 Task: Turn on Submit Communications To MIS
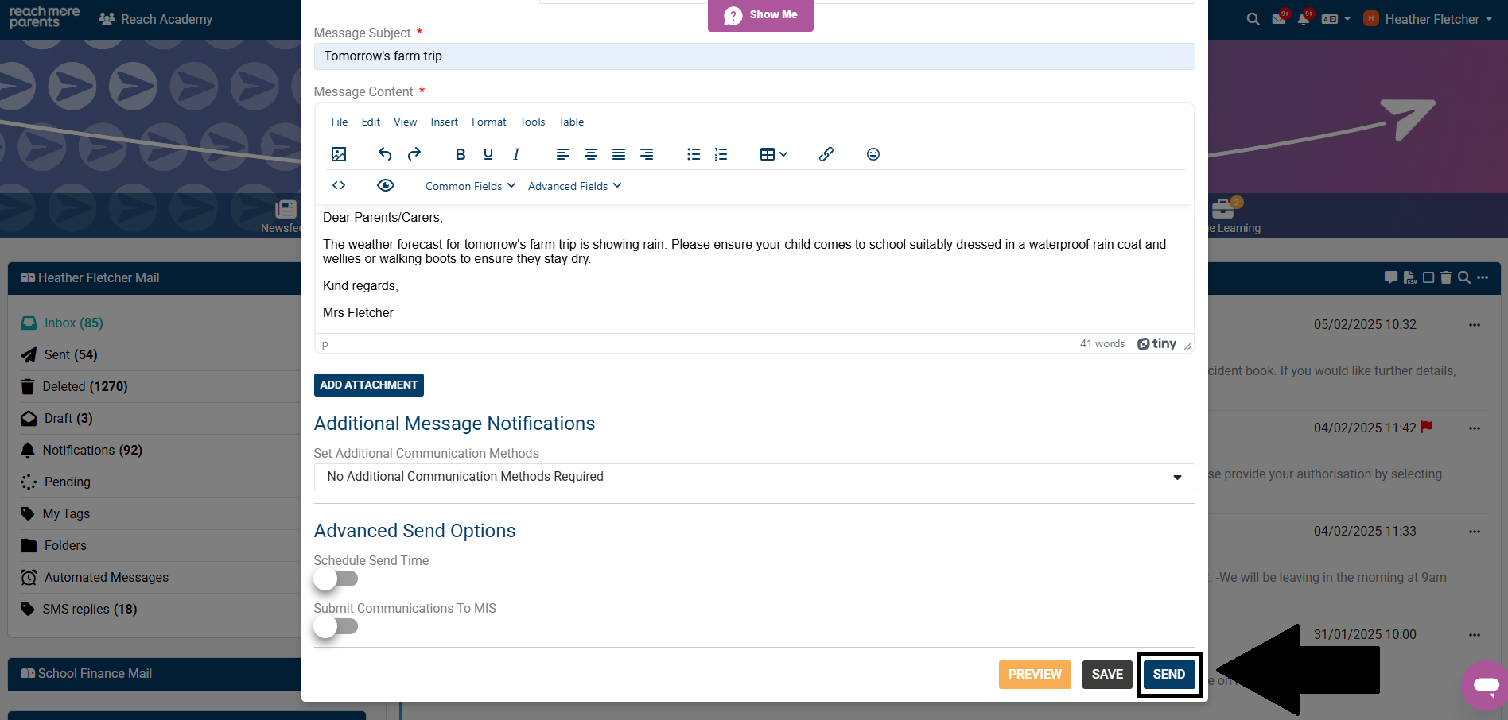[x=336, y=626]
